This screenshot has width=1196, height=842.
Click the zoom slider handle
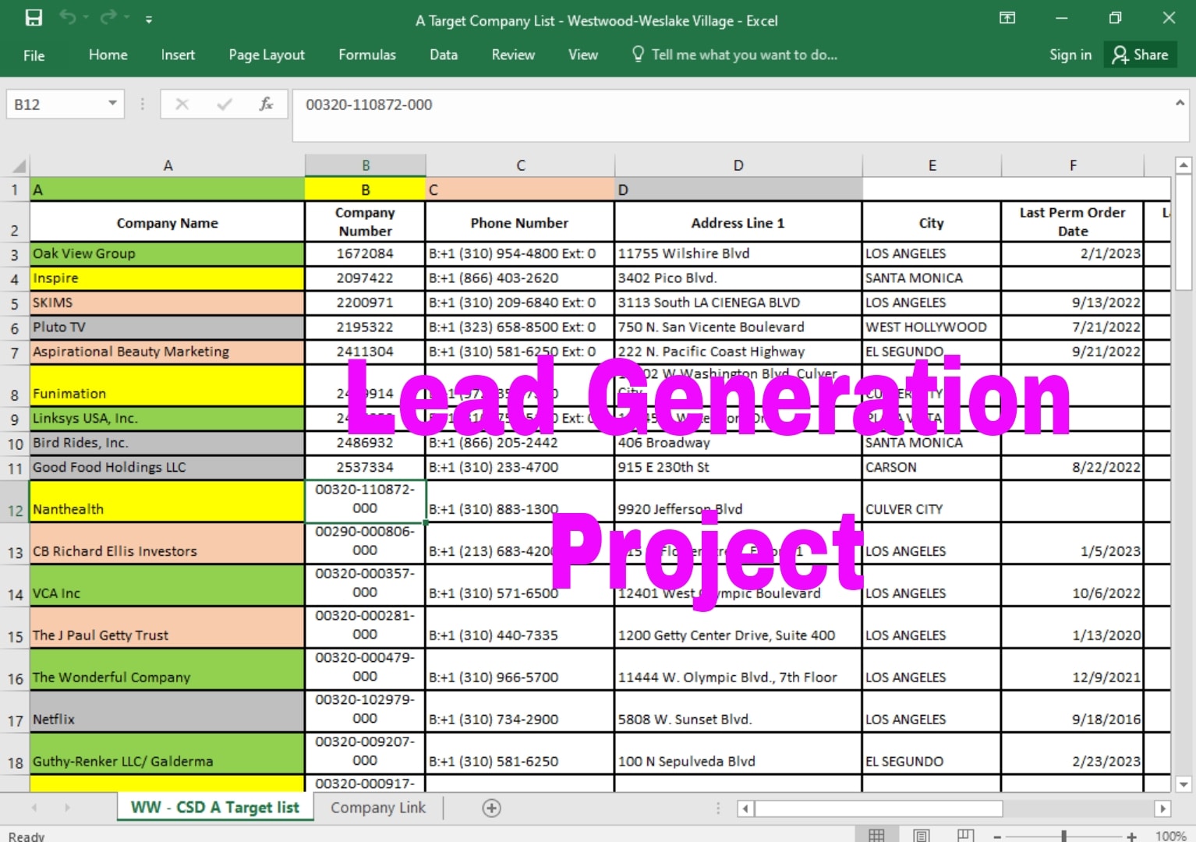1063,836
